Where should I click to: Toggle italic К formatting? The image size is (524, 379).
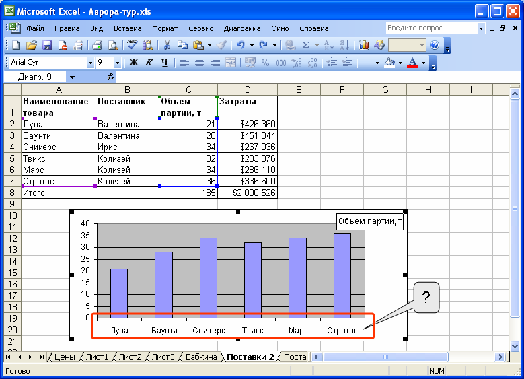tap(149, 63)
